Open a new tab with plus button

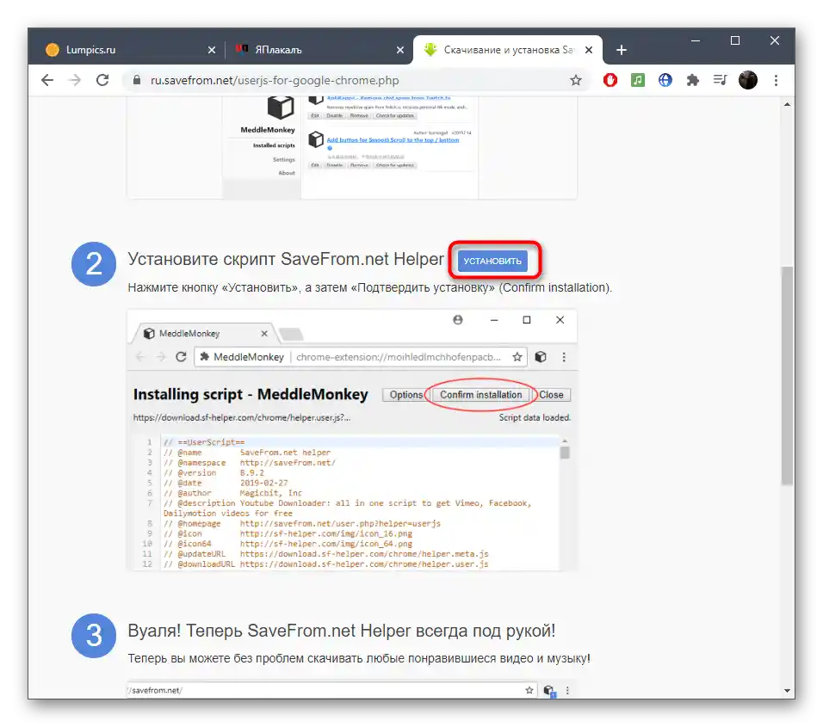[x=622, y=50]
